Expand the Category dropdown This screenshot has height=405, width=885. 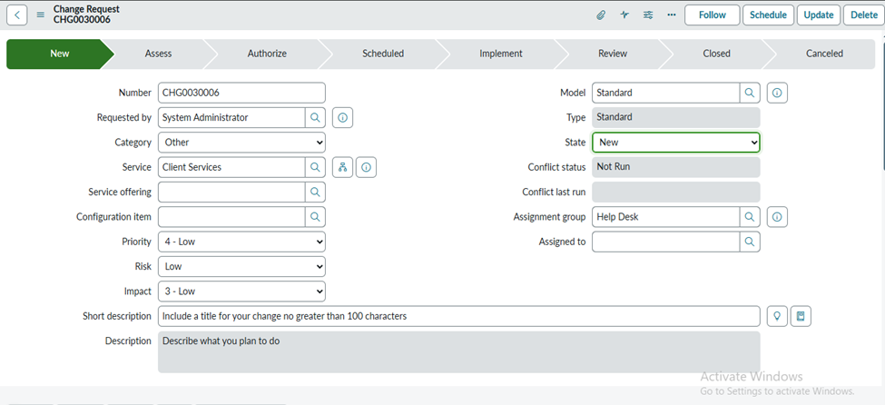pyautogui.click(x=241, y=143)
